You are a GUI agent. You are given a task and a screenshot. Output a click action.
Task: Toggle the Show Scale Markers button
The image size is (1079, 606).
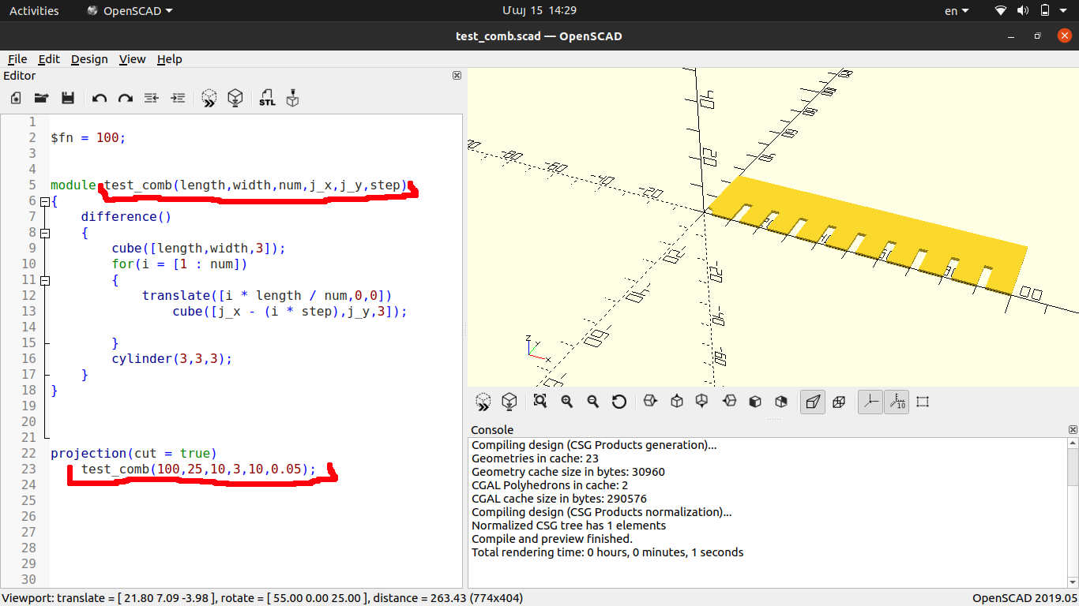tap(897, 402)
